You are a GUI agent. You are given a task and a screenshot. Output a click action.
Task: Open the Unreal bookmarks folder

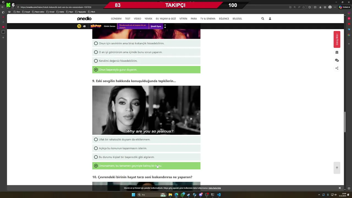[x=51, y=12]
